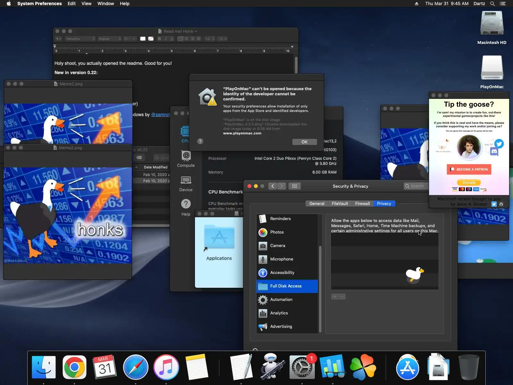
Task: Switch to the FileVault tab
Action: [x=340, y=204]
